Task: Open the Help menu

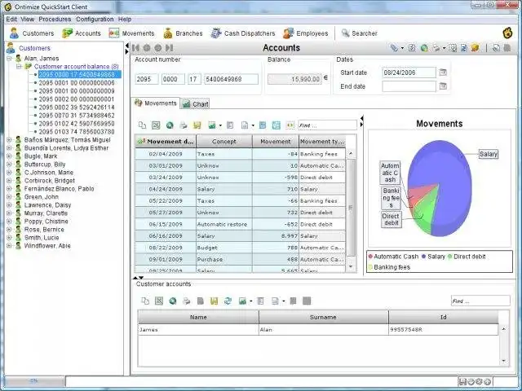Action: coord(125,20)
